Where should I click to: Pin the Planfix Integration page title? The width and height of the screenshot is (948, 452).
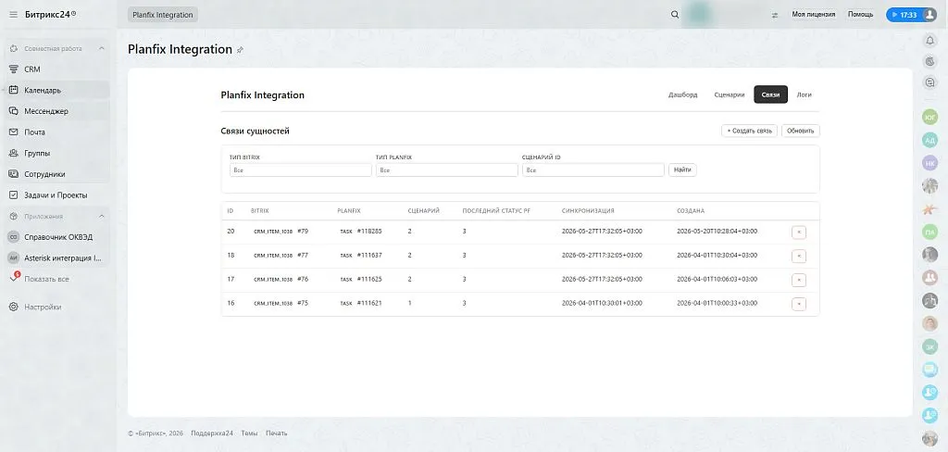pos(240,50)
